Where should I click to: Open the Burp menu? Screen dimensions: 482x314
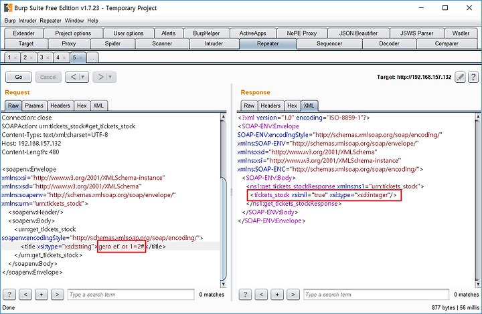pyautogui.click(x=10, y=21)
